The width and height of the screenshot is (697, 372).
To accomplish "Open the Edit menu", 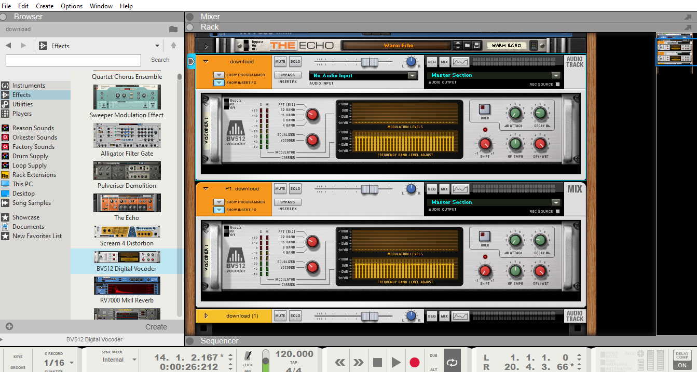I will (x=23, y=6).
